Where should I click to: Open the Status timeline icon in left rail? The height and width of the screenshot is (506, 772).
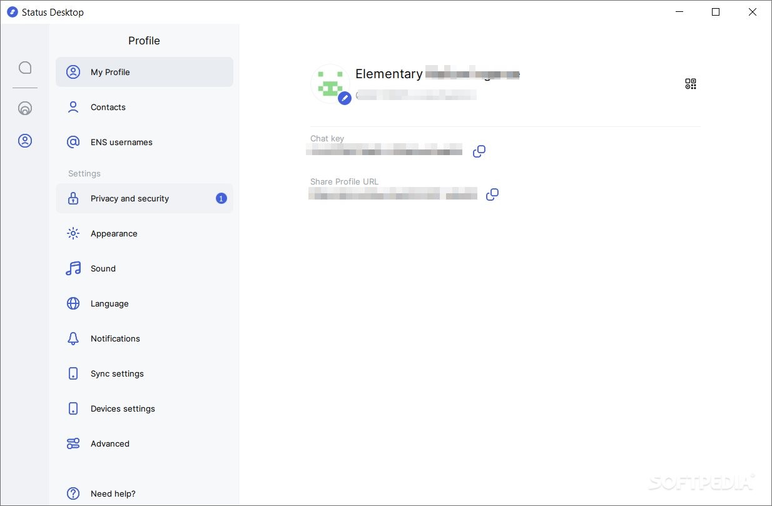click(25, 108)
